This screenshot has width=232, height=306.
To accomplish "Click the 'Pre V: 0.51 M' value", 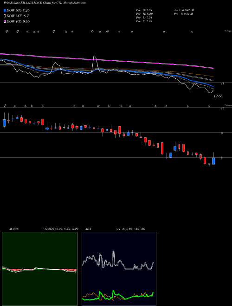I will point(184,14).
